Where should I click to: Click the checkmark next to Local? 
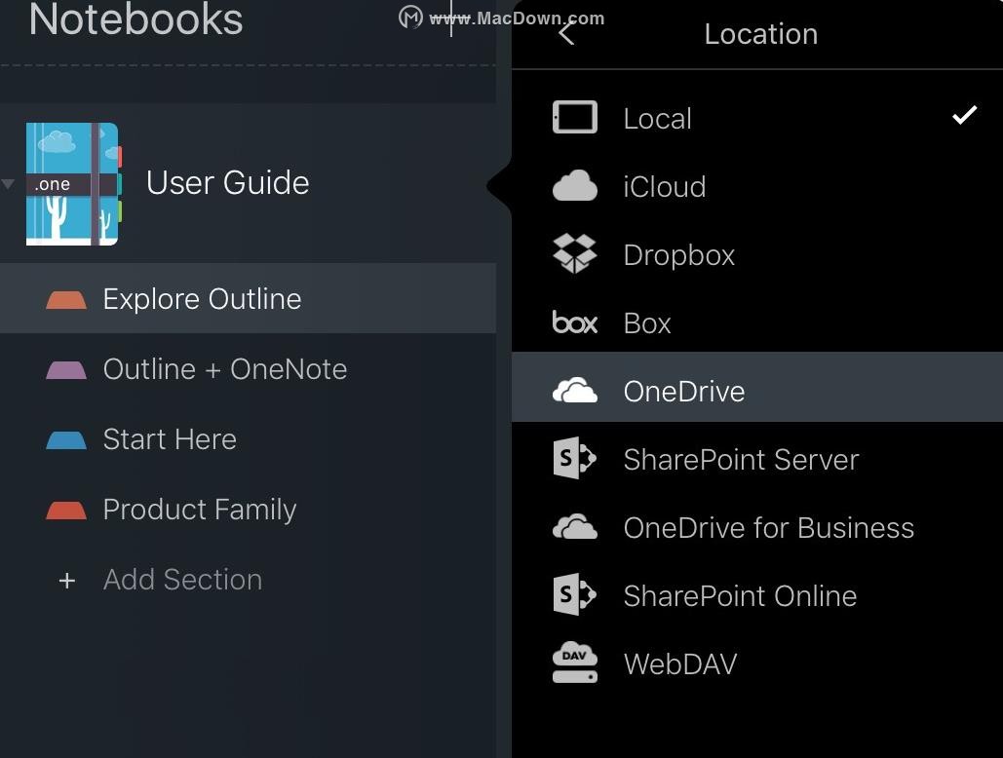[x=964, y=115]
